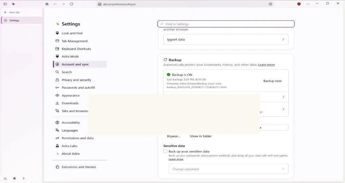Open the uBlock shield extension icon
Viewport: 345px width, 183px height.
(x=299, y=4)
